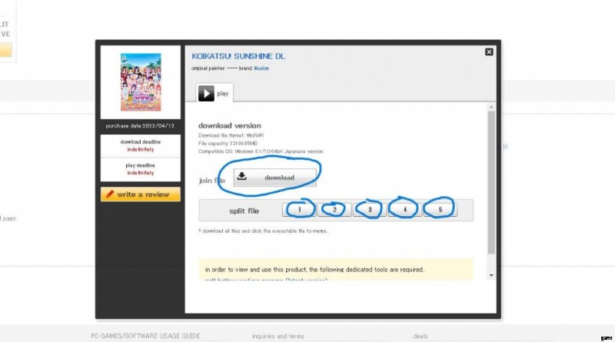Click the join file download button

(275, 178)
